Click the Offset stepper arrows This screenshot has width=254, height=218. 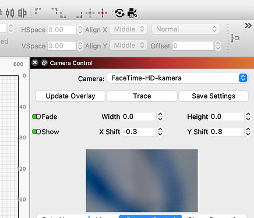pyautogui.click(x=218, y=46)
